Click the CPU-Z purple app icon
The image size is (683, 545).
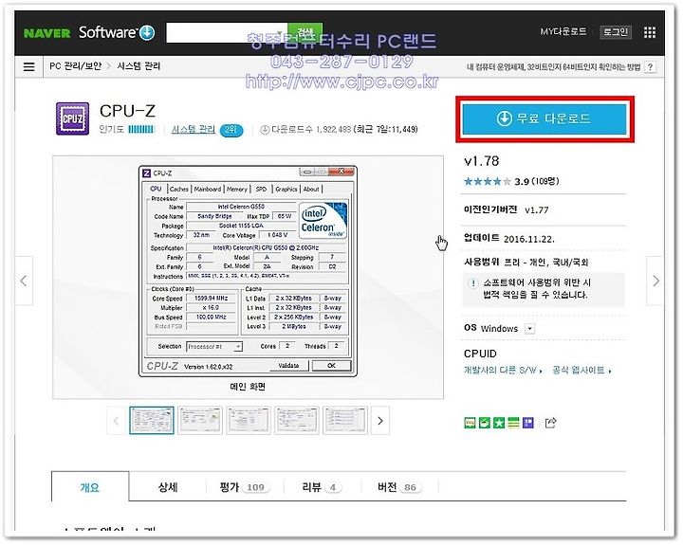pyautogui.click(x=72, y=118)
